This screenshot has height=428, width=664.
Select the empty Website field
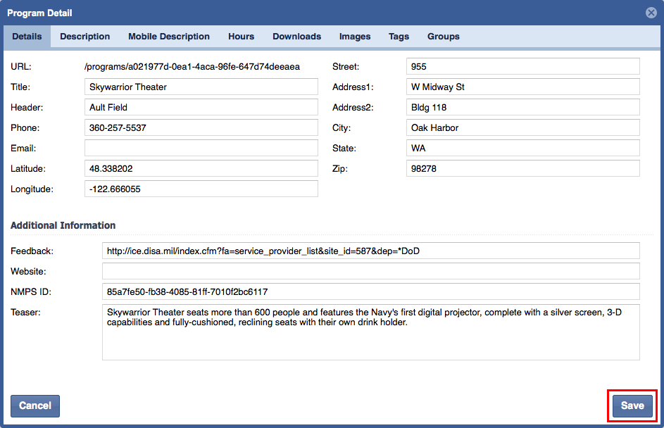[x=370, y=271]
